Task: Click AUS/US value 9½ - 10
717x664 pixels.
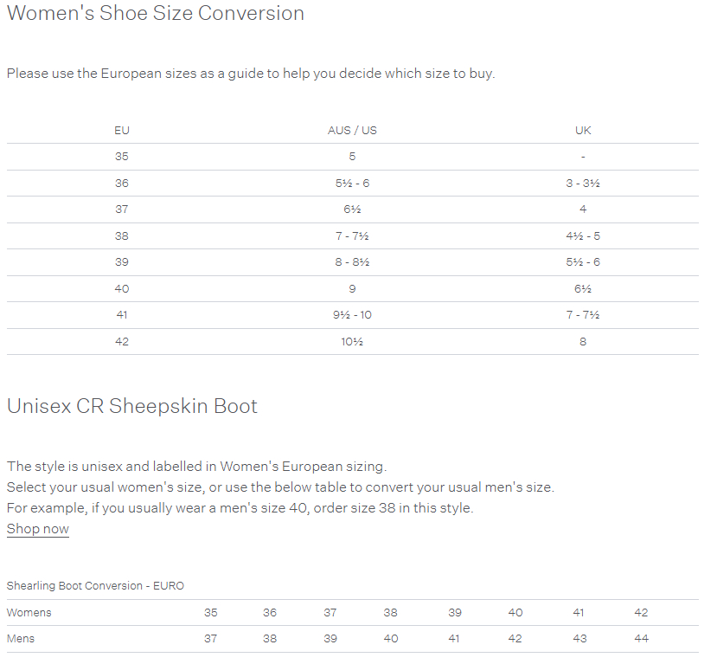Action: click(x=352, y=315)
